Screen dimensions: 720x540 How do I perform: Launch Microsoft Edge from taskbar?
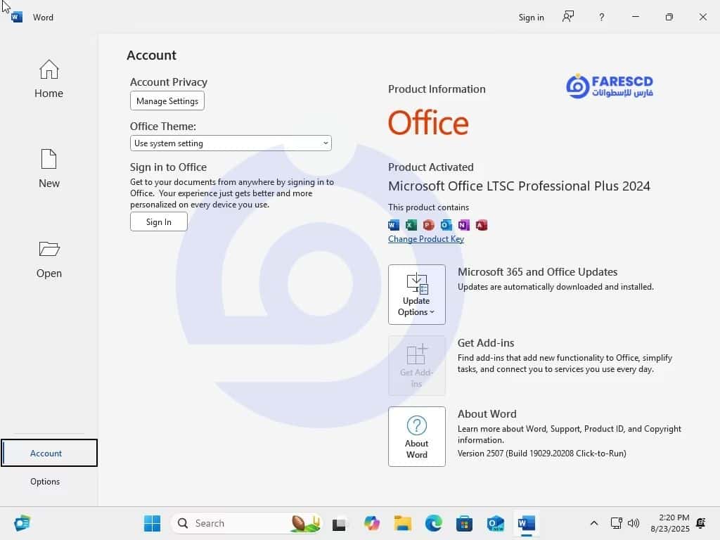(x=433, y=523)
